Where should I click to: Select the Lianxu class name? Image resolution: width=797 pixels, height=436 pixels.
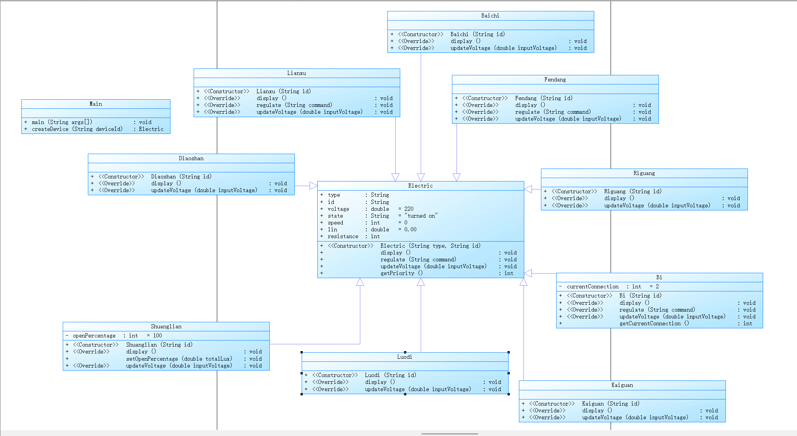click(296, 73)
